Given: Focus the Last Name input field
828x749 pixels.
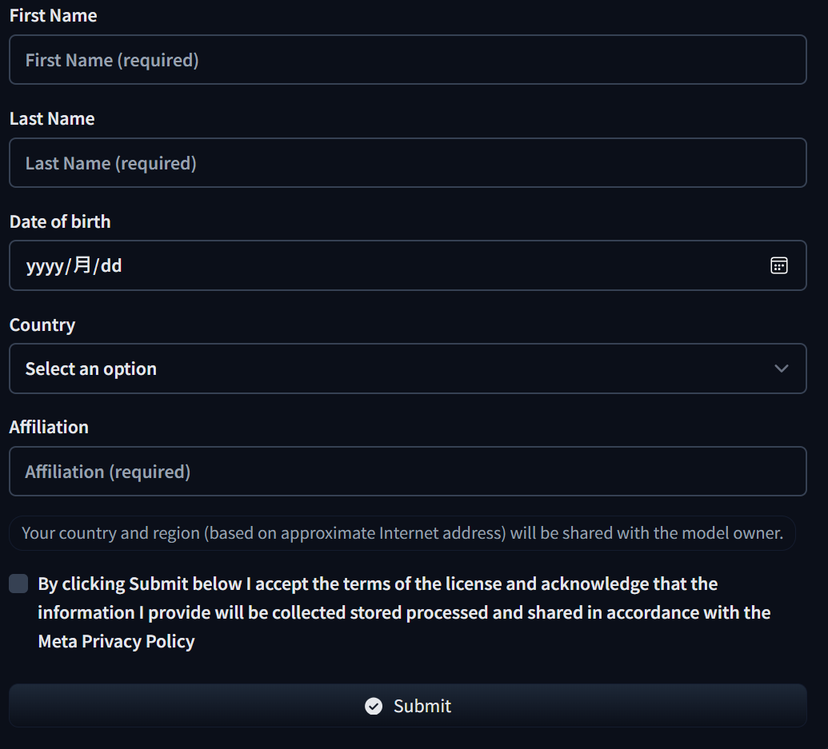Looking at the screenshot, I should pos(407,163).
